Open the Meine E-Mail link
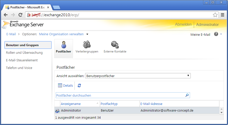Viewport: 228px width, 125px height. pos(200,35)
